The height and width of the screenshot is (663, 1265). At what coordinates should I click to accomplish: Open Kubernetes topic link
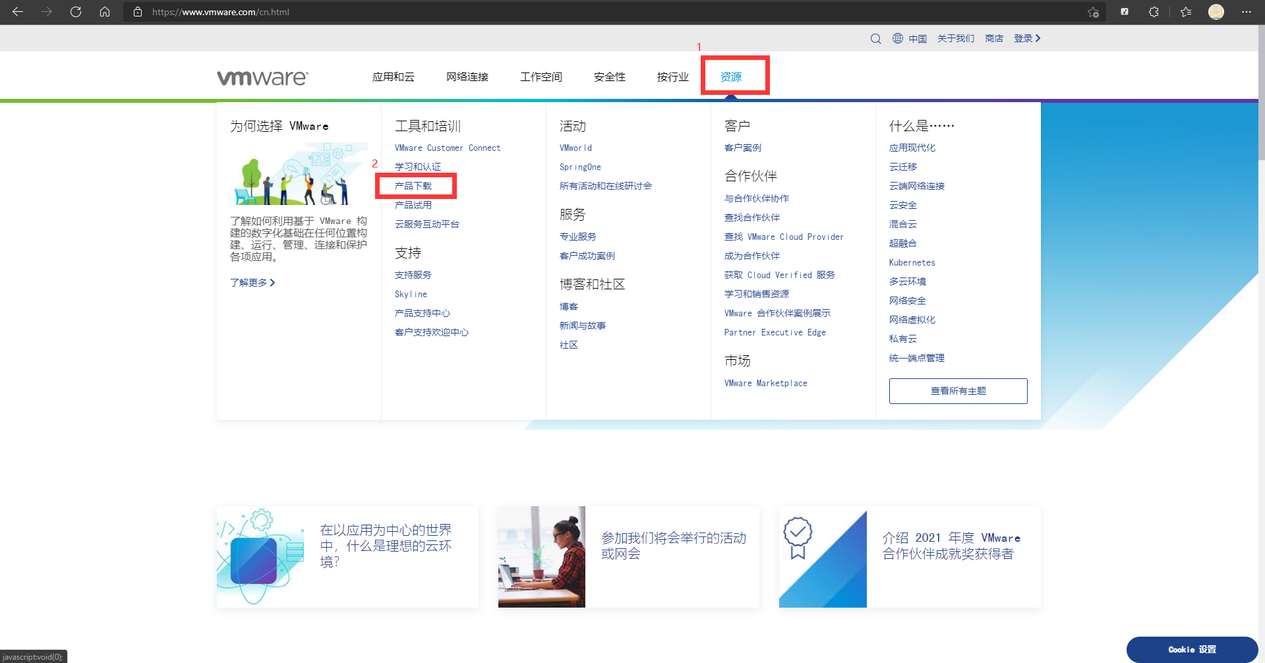[912, 263]
